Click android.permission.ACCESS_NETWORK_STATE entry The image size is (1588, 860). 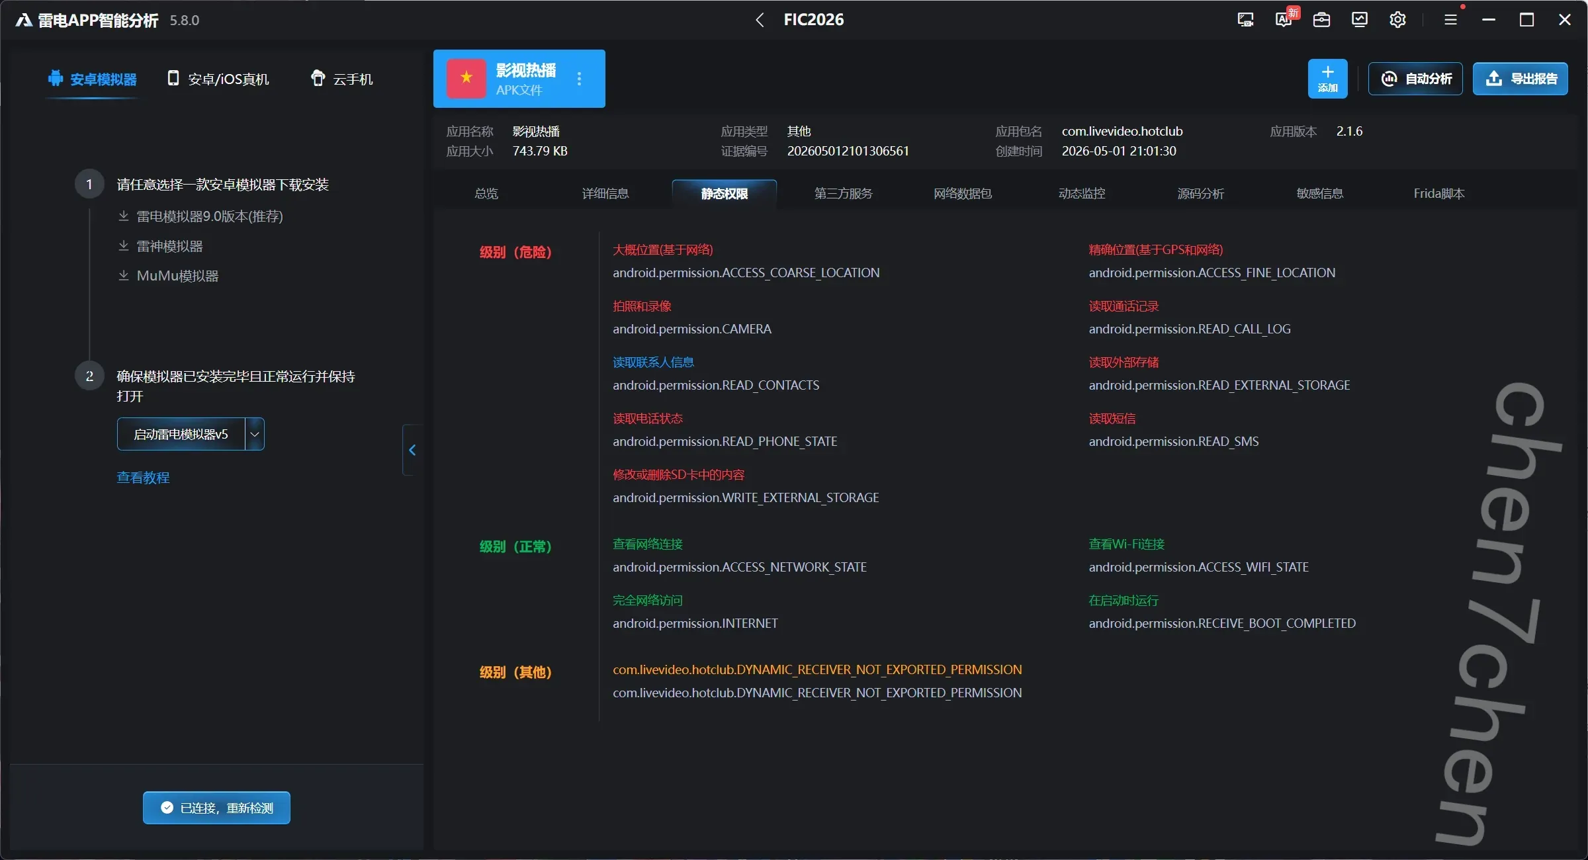[740, 567]
